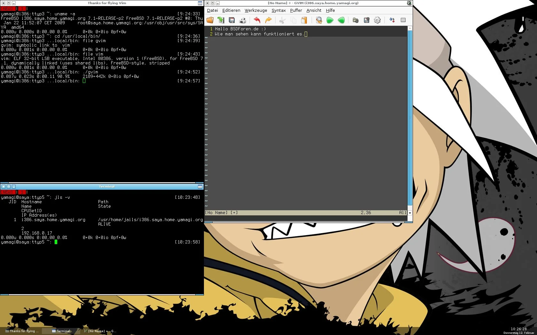537x335 pixels.
Task: Redo with the orange curved arrow icon
Action: point(268,20)
